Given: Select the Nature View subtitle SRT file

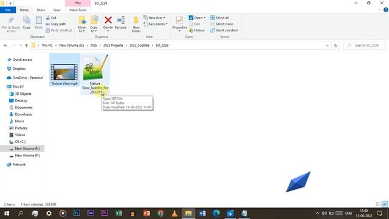Looking at the screenshot, I should tap(95, 74).
